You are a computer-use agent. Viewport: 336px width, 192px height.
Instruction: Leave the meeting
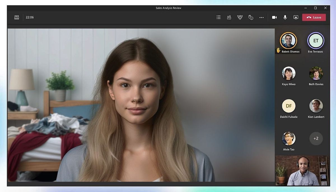click(314, 17)
